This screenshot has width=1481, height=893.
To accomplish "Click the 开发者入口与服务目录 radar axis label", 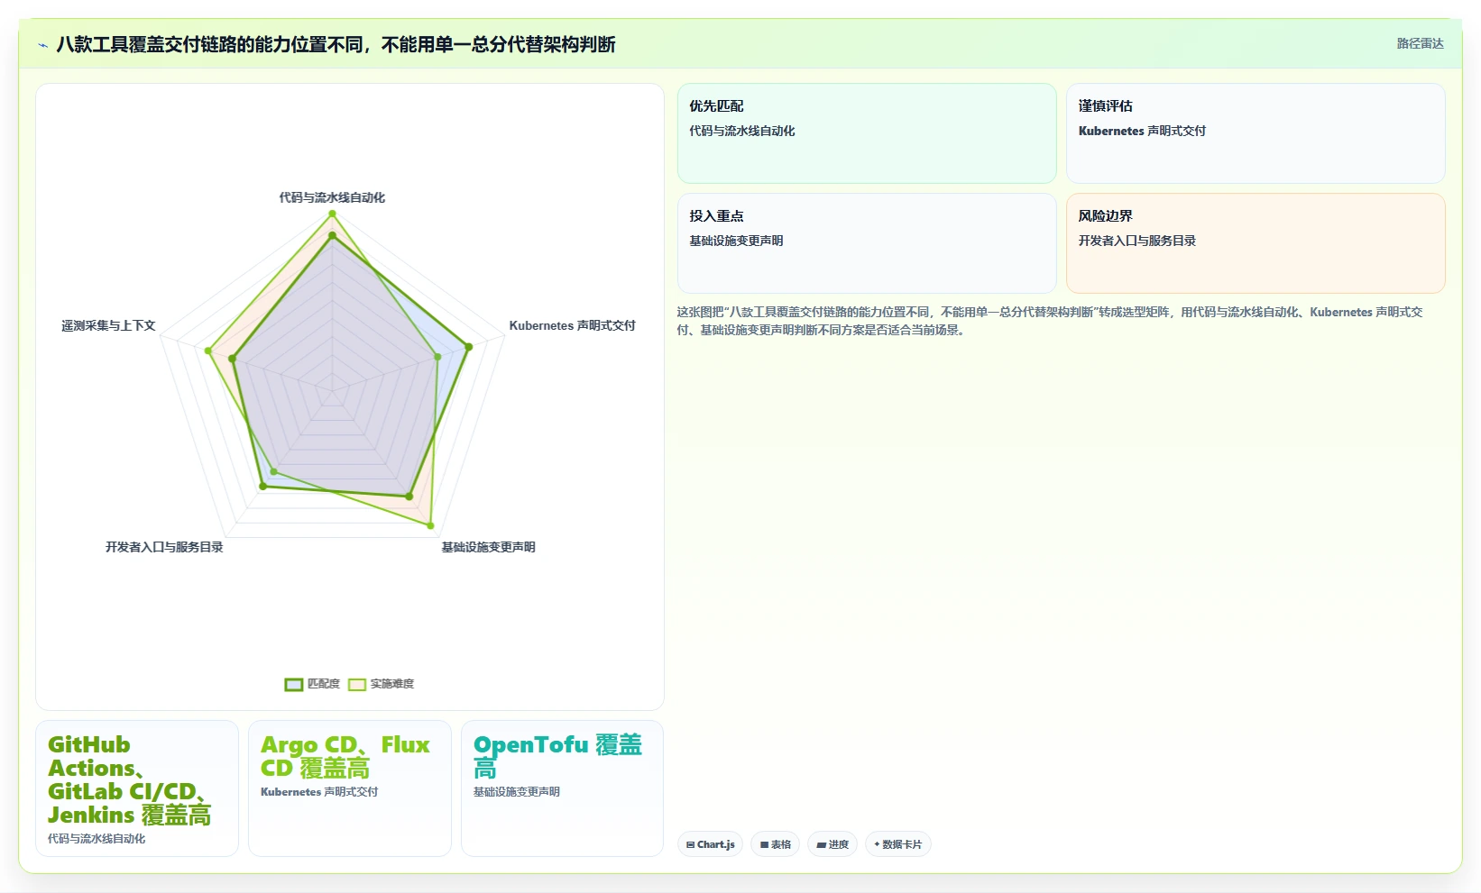I will 164,547.
